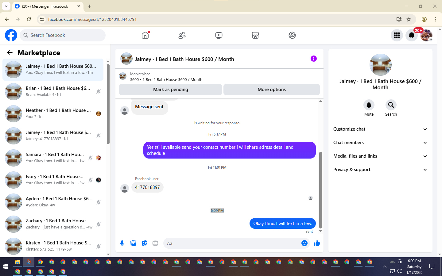Choose a sticker icon
The width and height of the screenshot is (442, 276).
[x=144, y=243]
